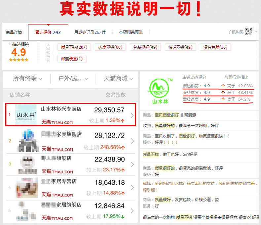Screen dimensions: 261x225
Task: Click the five-star rating icons
Action: click(x=19, y=60)
